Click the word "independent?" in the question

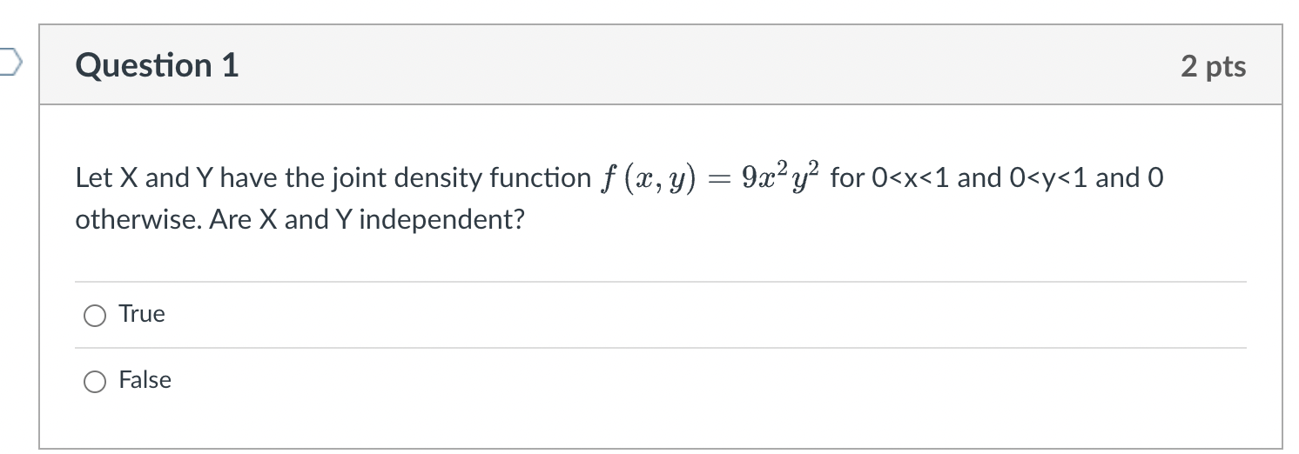click(441, 219)
